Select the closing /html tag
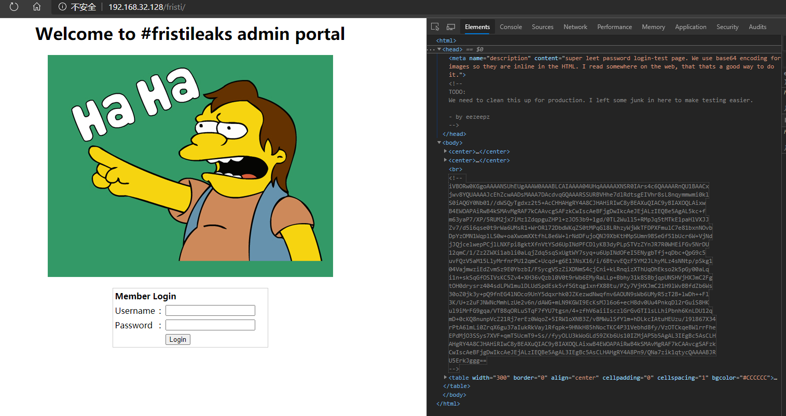This screenshot has height=416, width=786. pos(448,404)
